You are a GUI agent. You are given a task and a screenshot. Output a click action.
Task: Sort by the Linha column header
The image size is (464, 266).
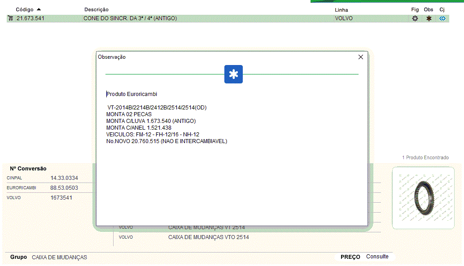click(341, 9)
